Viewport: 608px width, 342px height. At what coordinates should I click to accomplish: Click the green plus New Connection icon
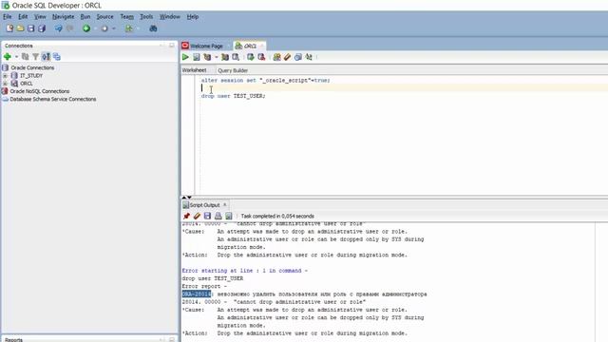coord(8,57)
